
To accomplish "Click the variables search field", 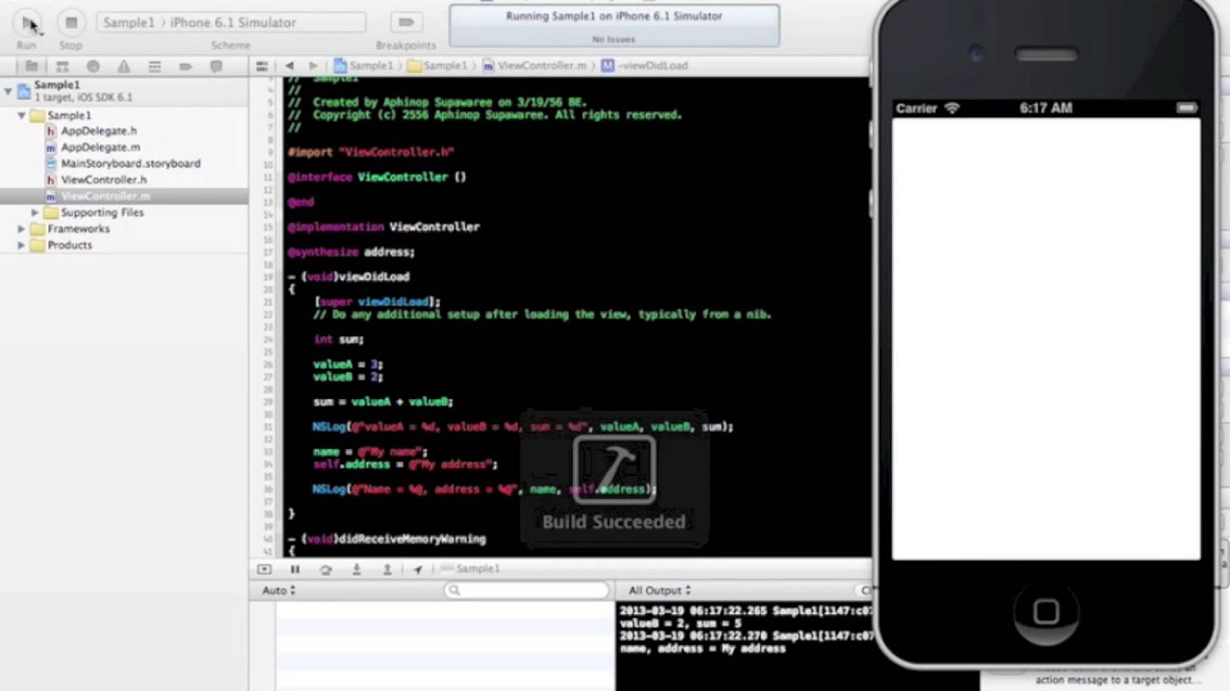I will (527, 590).
